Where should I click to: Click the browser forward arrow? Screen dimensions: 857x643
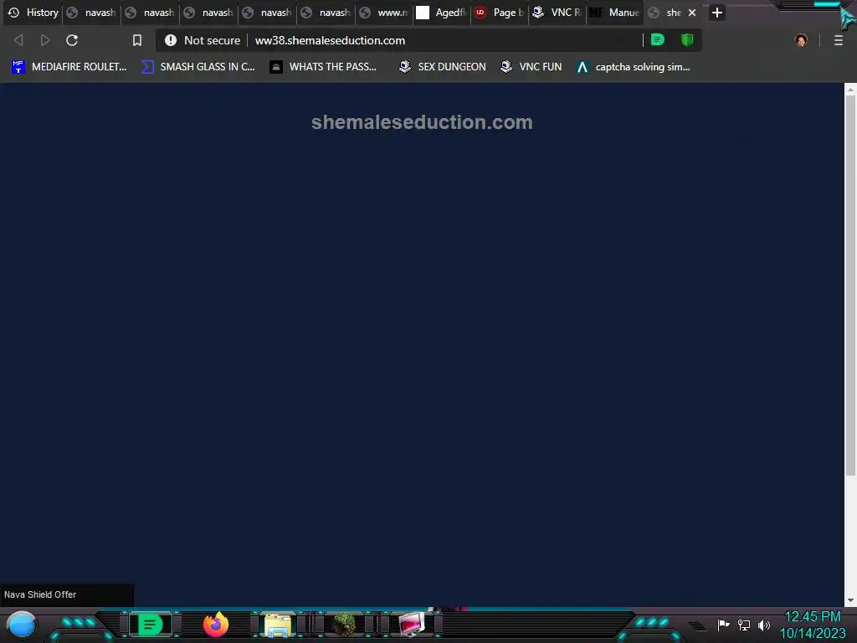pos(45,40)
